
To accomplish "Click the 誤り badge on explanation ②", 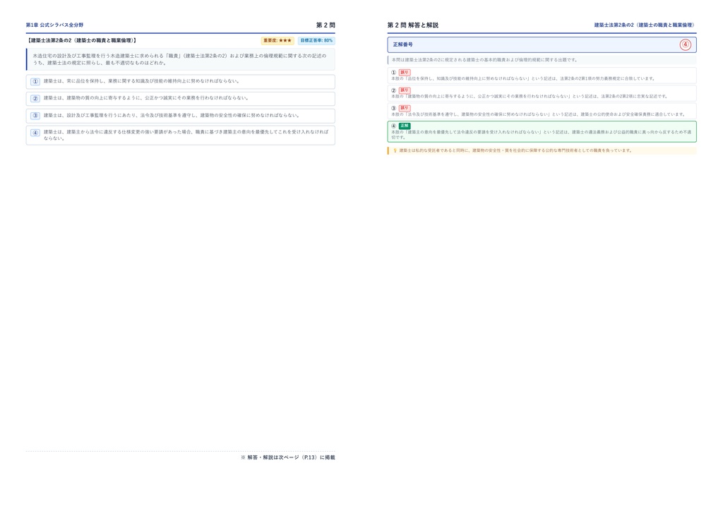I will coord(405,90).
